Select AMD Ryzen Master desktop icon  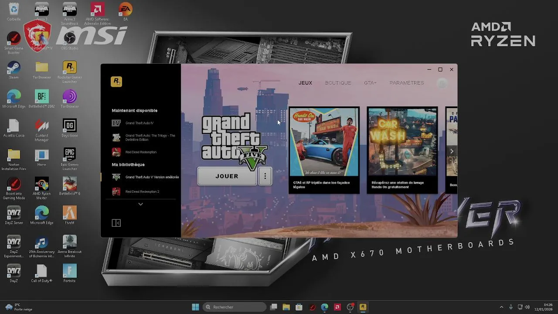pos(42,188)
